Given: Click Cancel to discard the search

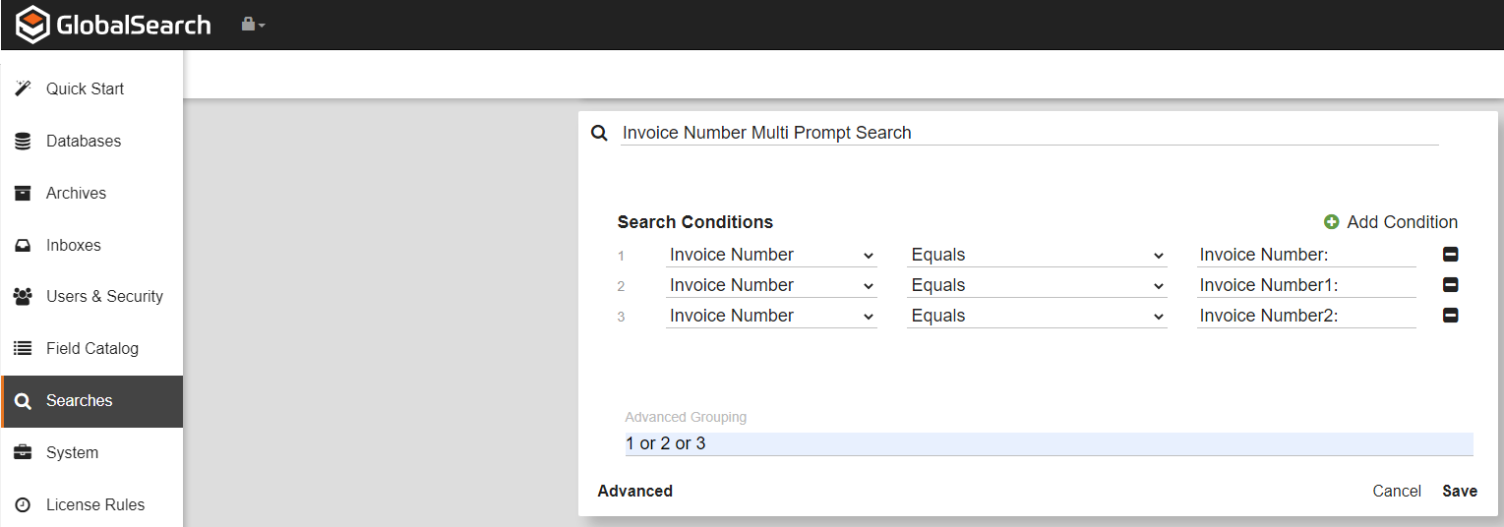Looking at the screenshot, I should pyautogui.click(x=1397, y=491).
